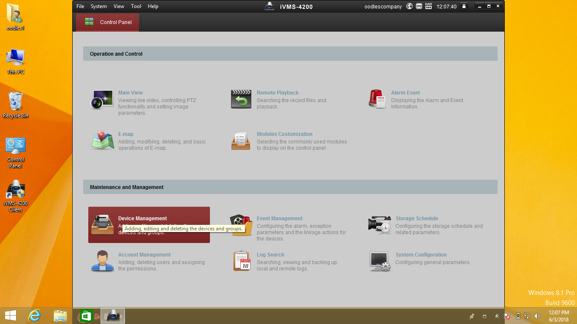Click the network tray icon
The width and height of the screenshot is (577, 324).
527,316
